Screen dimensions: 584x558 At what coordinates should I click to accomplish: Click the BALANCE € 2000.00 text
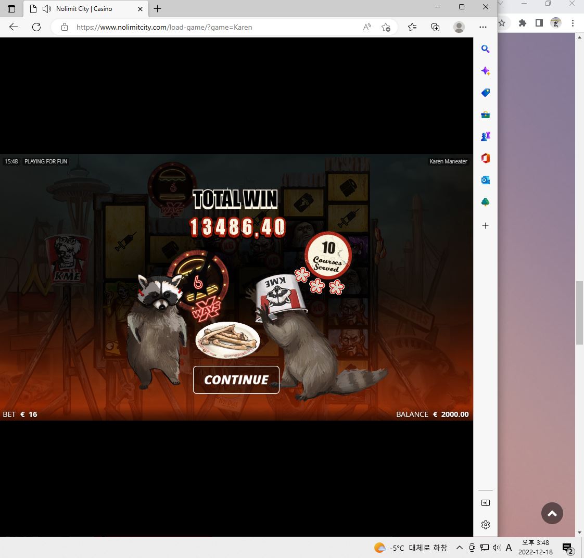coord(432,414)
